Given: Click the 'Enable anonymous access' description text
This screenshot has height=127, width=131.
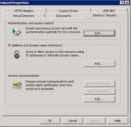Looking at the screenshot, I should point(53,30).
